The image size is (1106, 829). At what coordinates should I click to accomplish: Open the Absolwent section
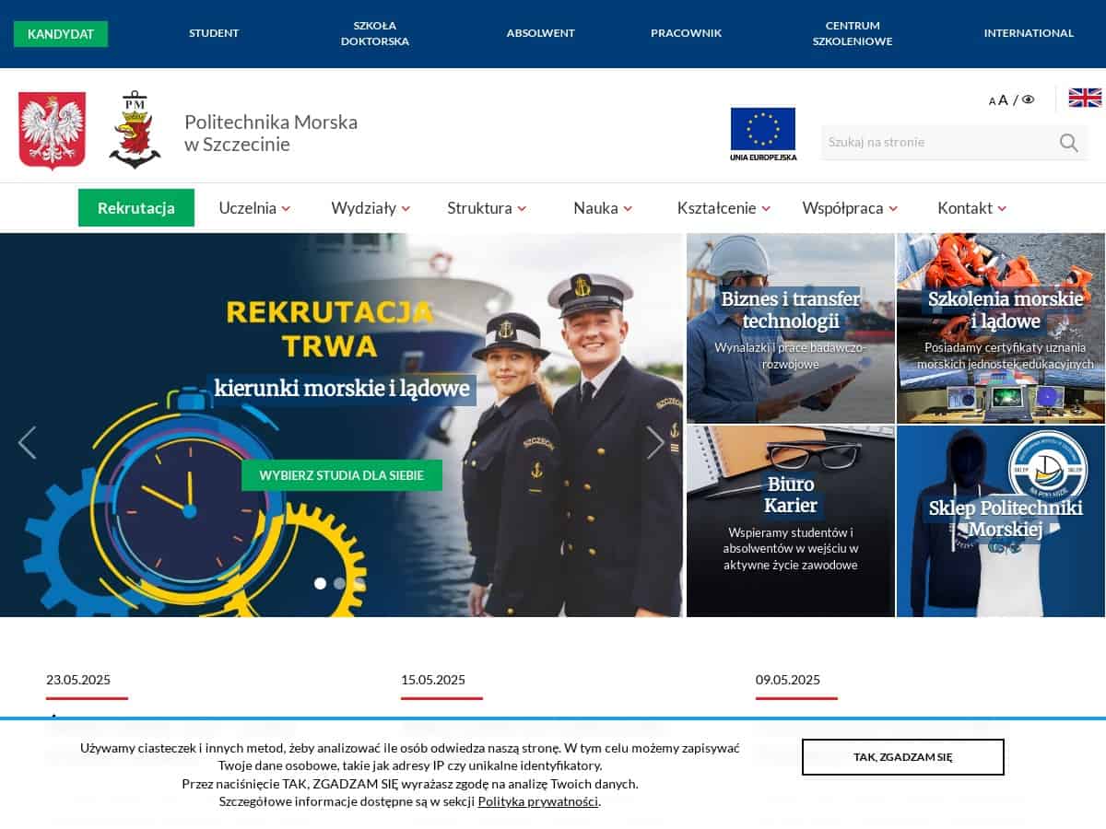coord(540,33)
